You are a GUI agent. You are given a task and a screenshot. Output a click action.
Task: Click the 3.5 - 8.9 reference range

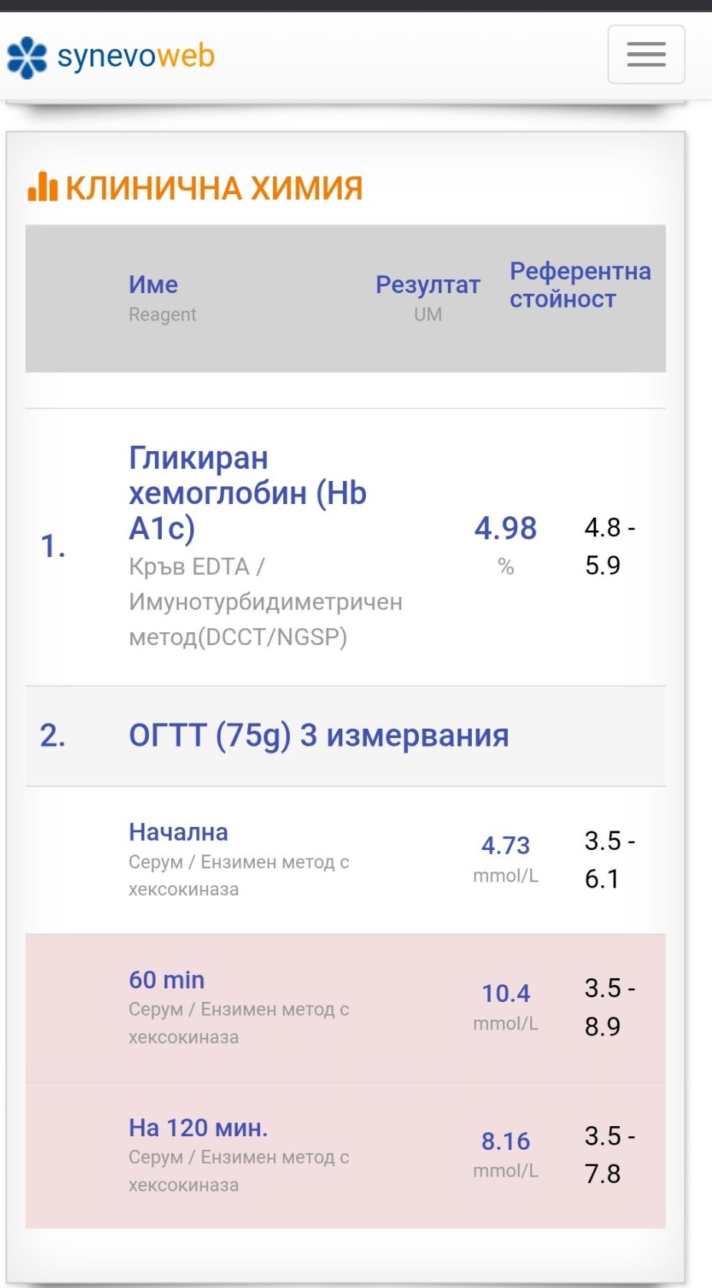point(609,1006)
